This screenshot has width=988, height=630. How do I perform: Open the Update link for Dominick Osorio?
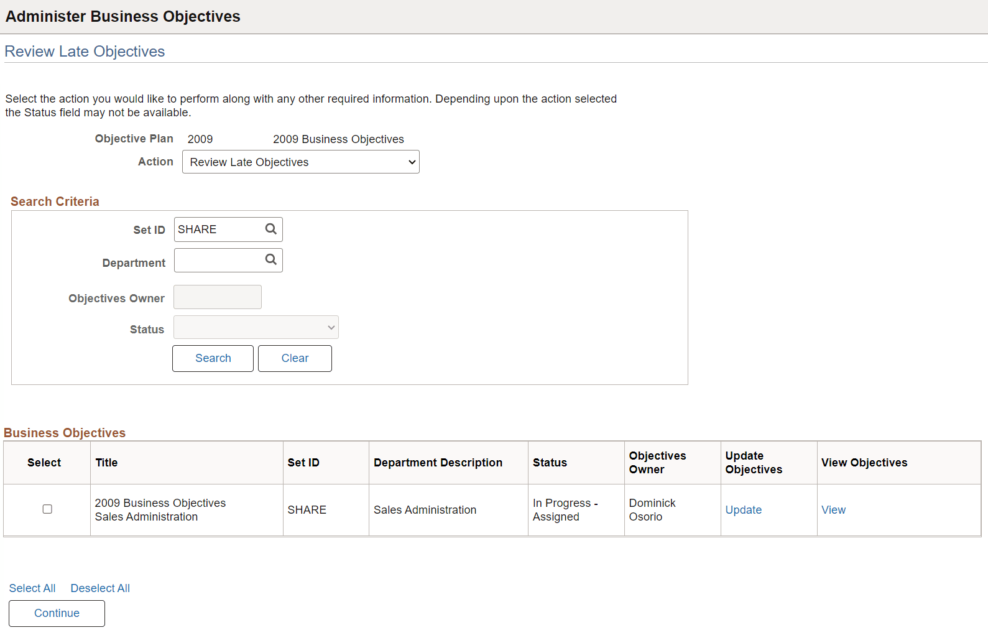pyautogui.click(x=744, y=510)
